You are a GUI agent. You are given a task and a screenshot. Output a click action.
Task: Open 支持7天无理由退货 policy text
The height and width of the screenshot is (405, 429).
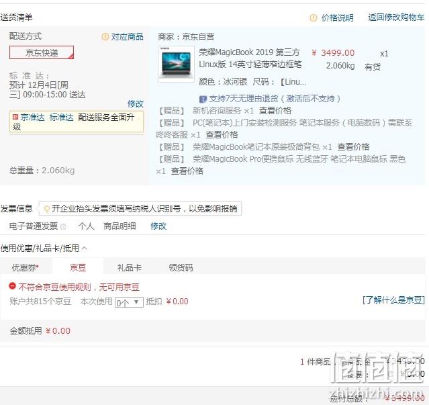275,99
